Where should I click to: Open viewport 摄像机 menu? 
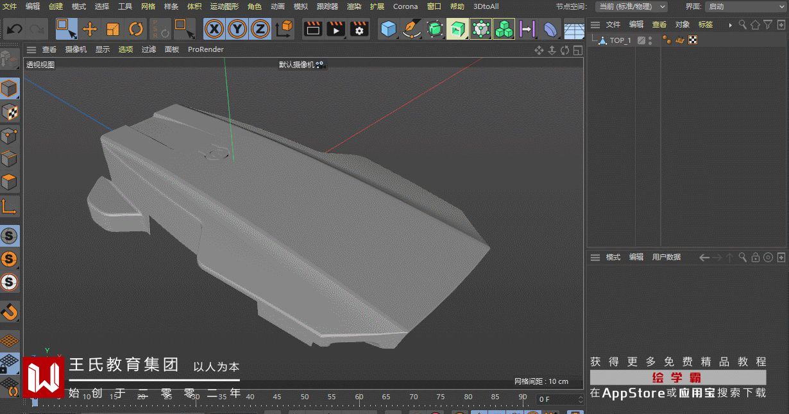(x=76, y=49)
